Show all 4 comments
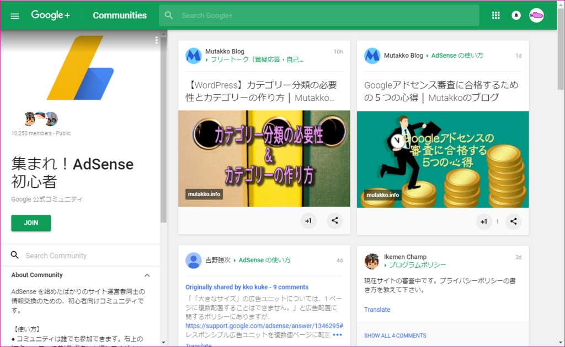565x347 pixels. [x=395, y=335]
